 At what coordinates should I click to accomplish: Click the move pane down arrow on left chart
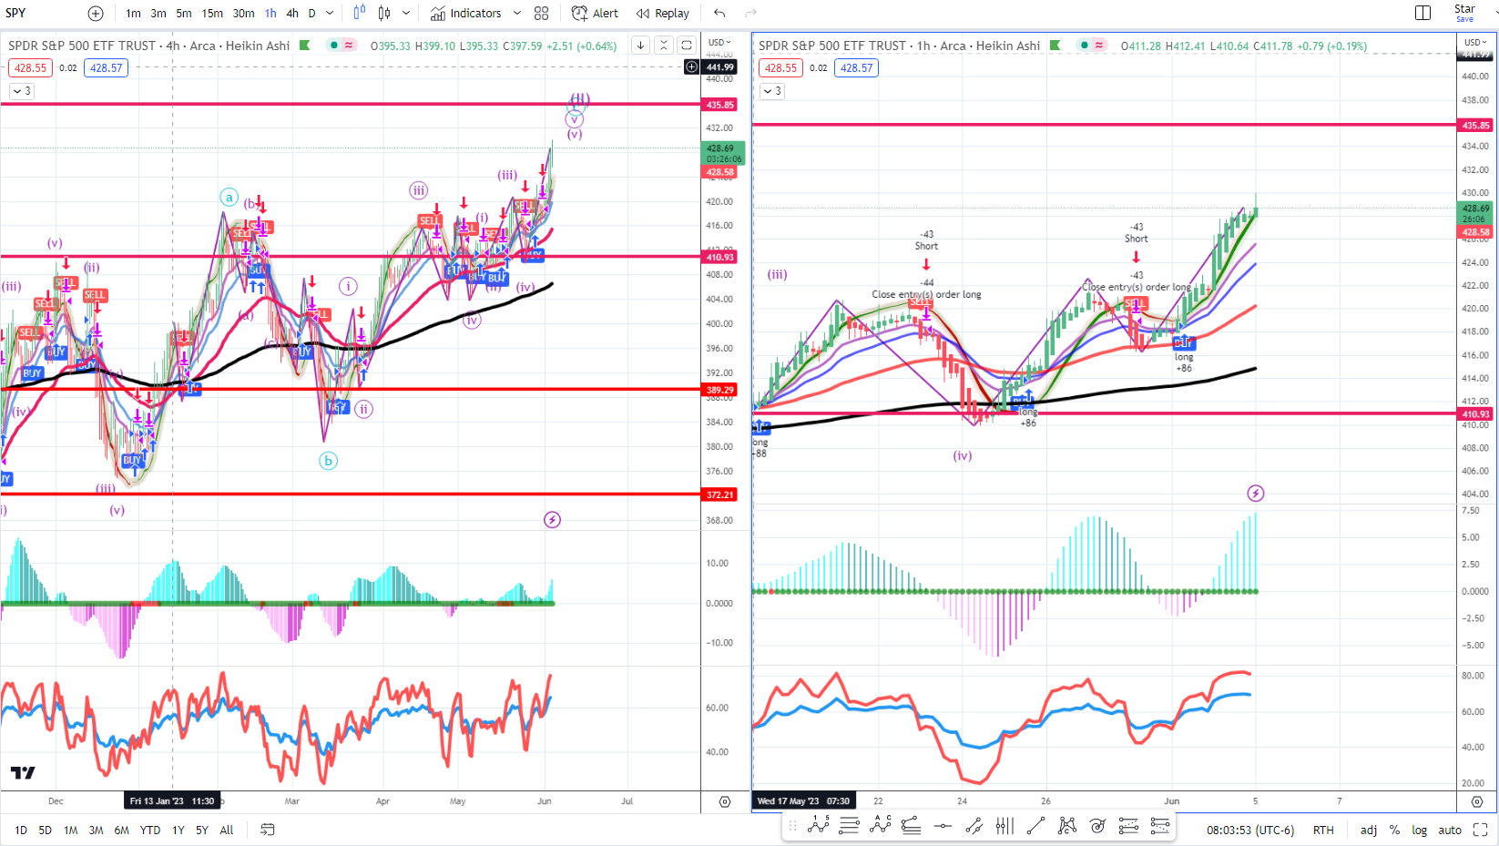point(641,46)
